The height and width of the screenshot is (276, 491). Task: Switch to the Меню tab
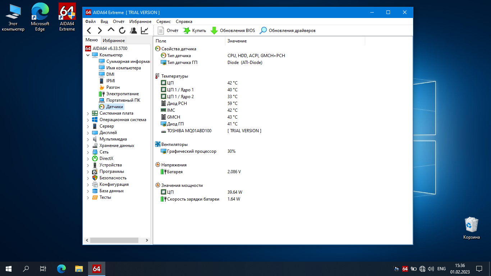(x=92, y=40)
